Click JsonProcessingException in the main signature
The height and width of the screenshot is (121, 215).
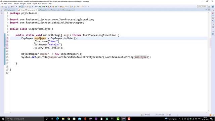pyautogui.click(x=99, y=35)
